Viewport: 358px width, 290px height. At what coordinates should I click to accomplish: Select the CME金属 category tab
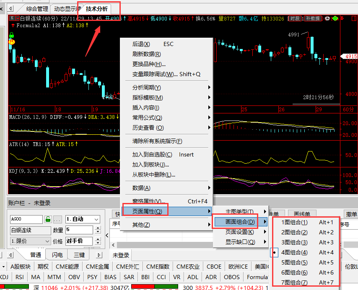(x=98, y=267)
